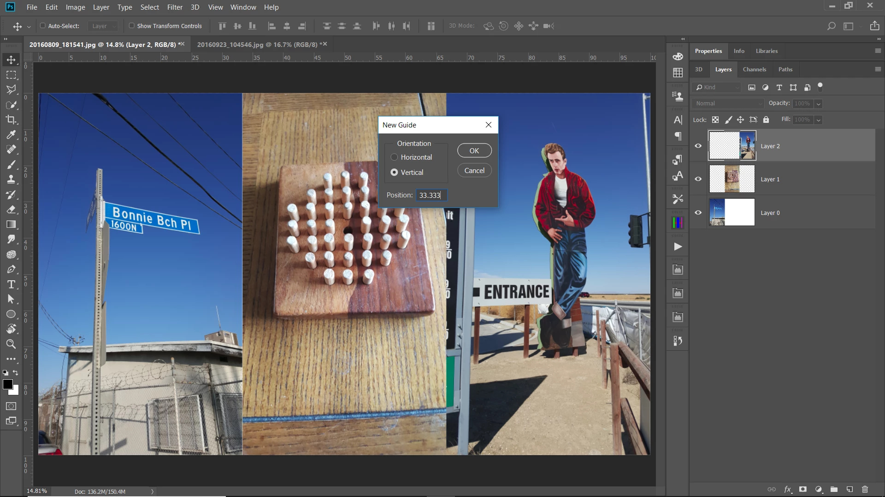Click the Delete layer trash icon
This screenshot has width=885, height=497.
865,489
